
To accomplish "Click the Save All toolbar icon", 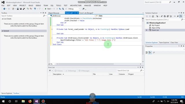I will pos(24,9).
